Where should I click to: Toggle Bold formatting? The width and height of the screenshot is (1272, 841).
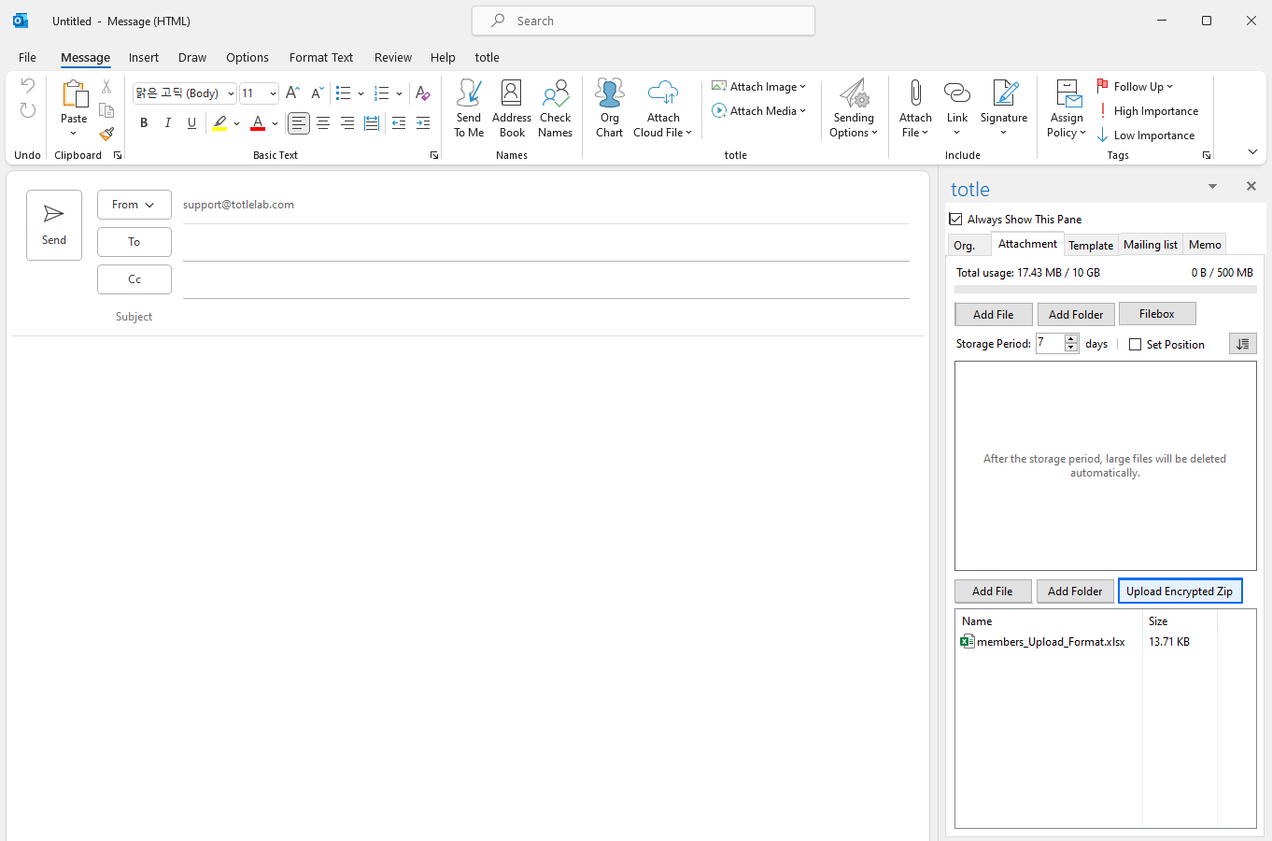coord(144,123)
